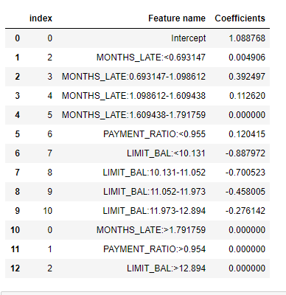Select 'LIMIT_BAL:10.131-11.052' cell
The image size is (286, 295).
(x=154, y=173)
